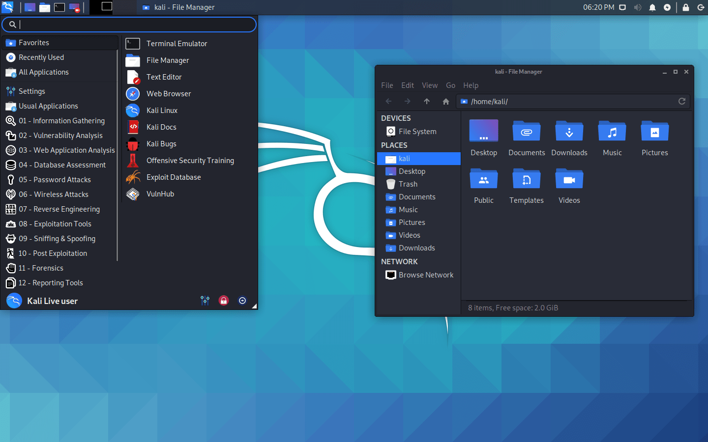Click Browse Network in the sidebar

tap(419, 275)
